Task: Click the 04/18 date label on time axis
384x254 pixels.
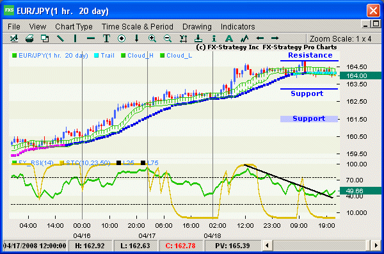Action: coord(212,235)
